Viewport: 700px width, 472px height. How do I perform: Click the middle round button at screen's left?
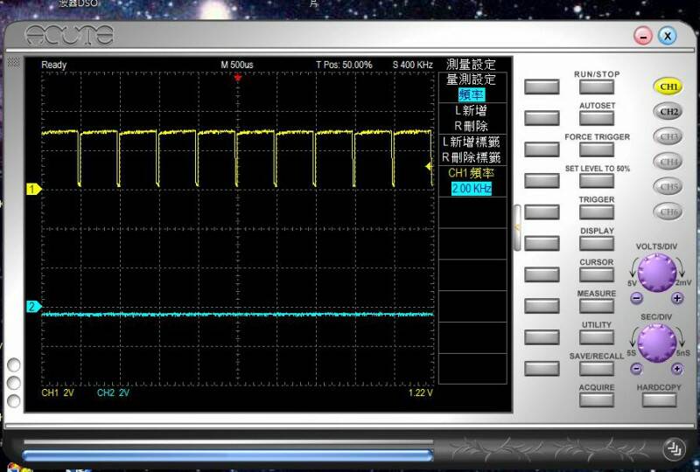[x=14, y=383]
